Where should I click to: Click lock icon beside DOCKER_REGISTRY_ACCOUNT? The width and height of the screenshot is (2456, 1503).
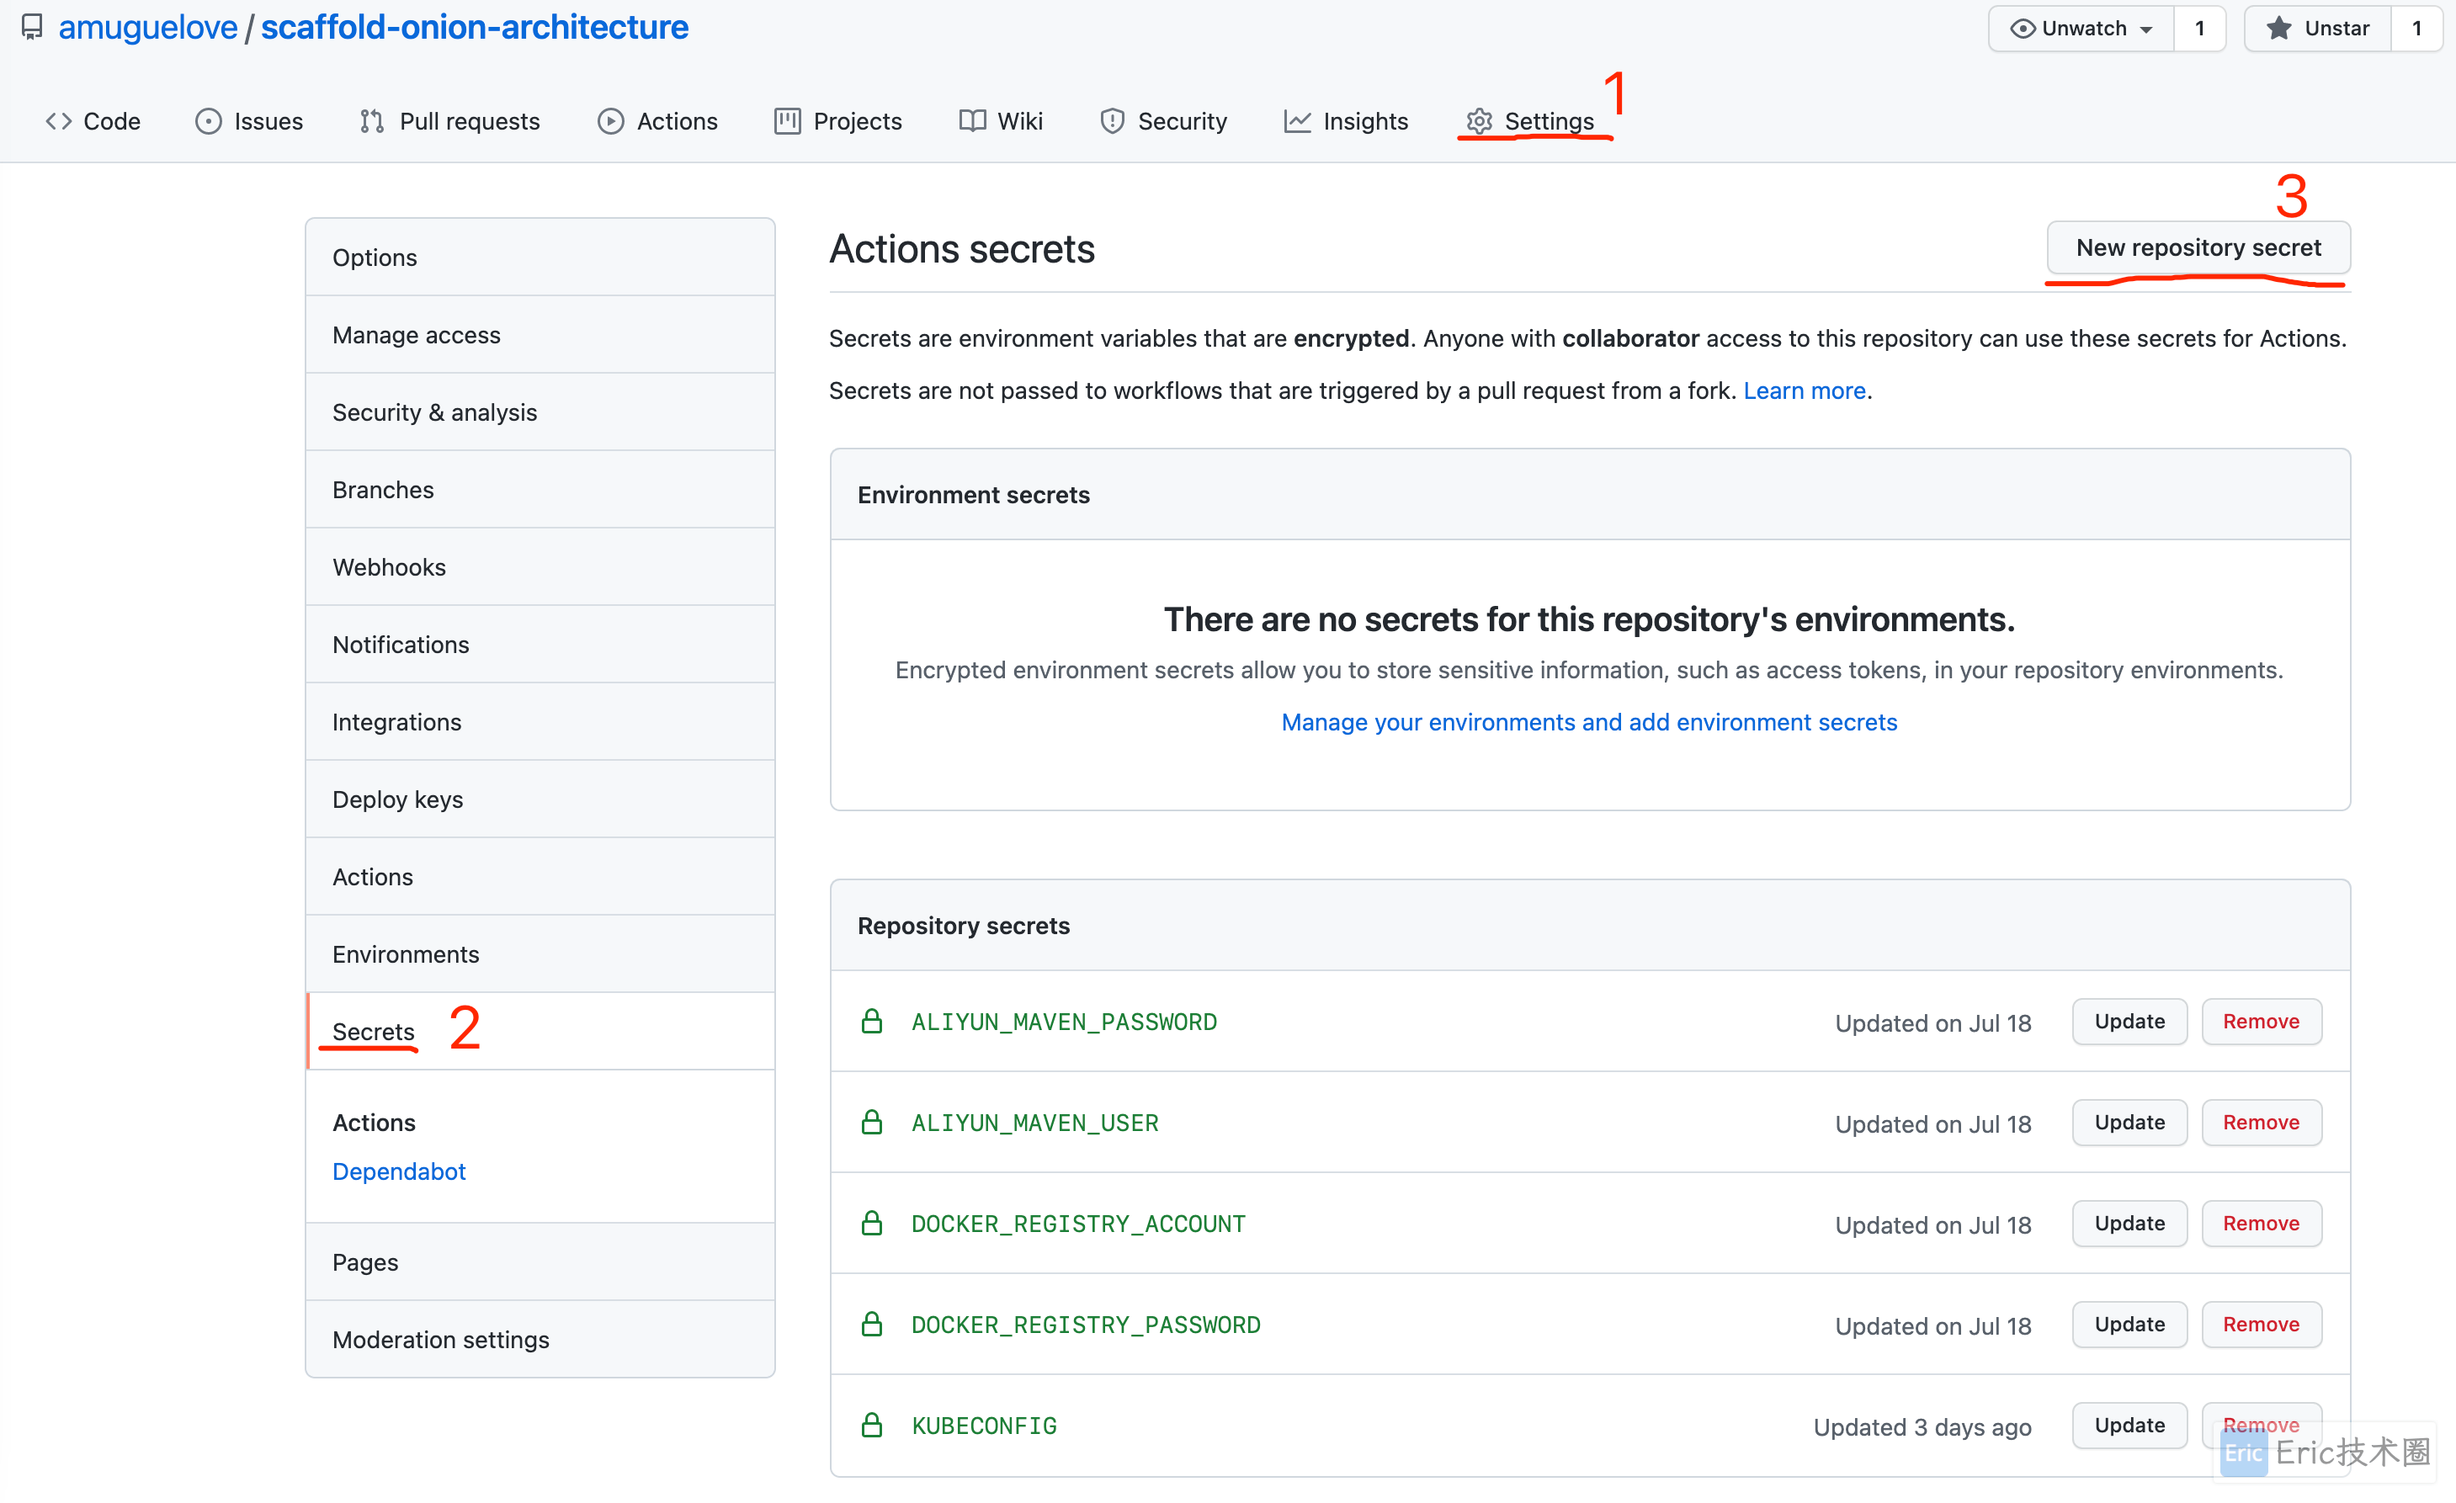[872, 1223]
